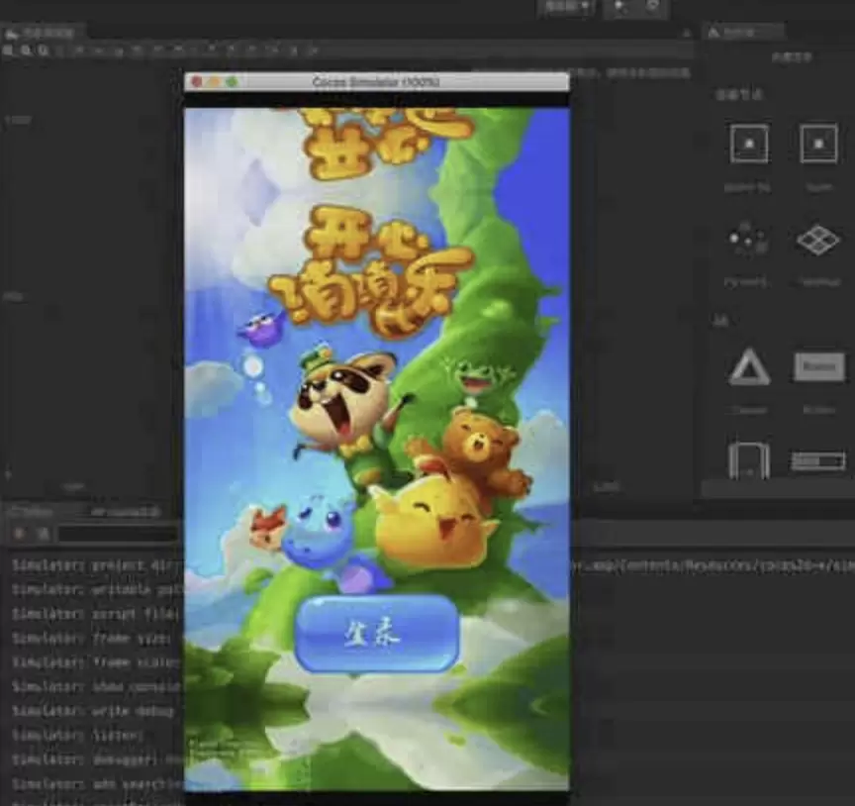Maximize the Cocos Simulator window
The height and width of the screenshot is (806, 855).
232,82
